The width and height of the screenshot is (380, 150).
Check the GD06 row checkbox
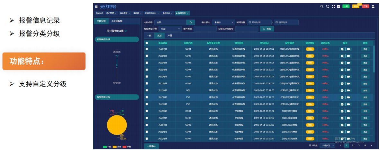click(147, 84)
